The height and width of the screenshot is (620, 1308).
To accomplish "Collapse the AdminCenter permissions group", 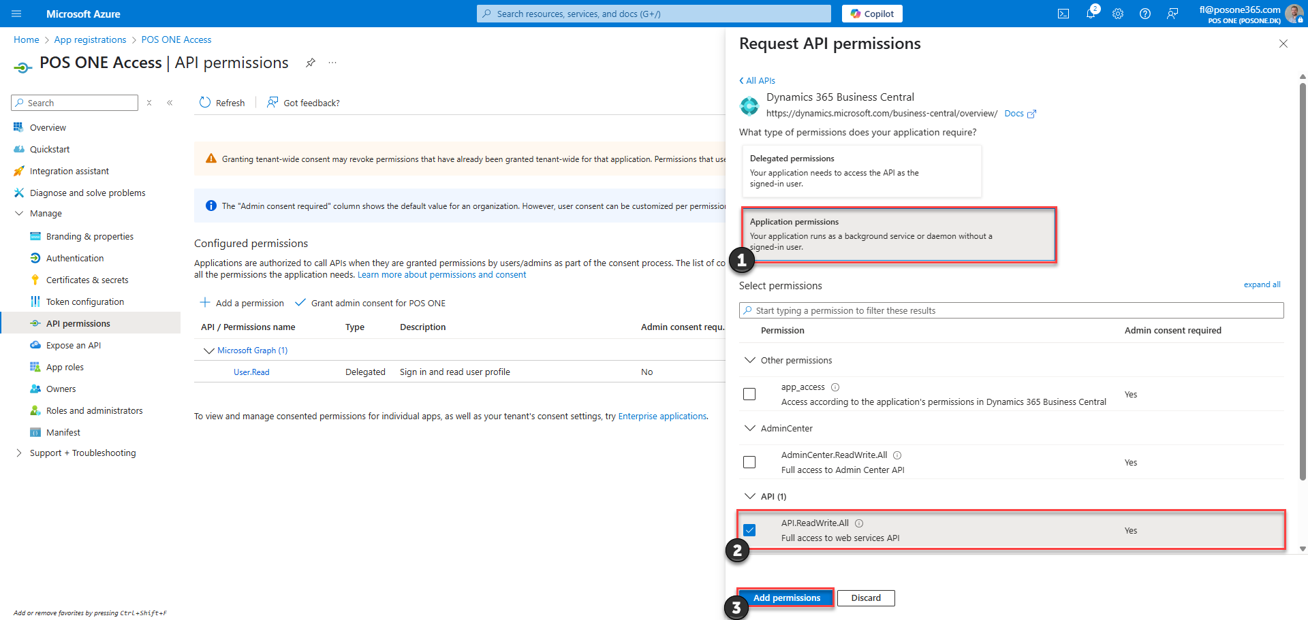I will (750, 428).
